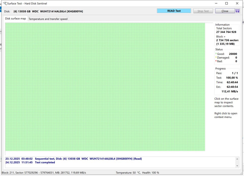Click the Surface Test window title icon
244x176 pixels.
[5, 3]
